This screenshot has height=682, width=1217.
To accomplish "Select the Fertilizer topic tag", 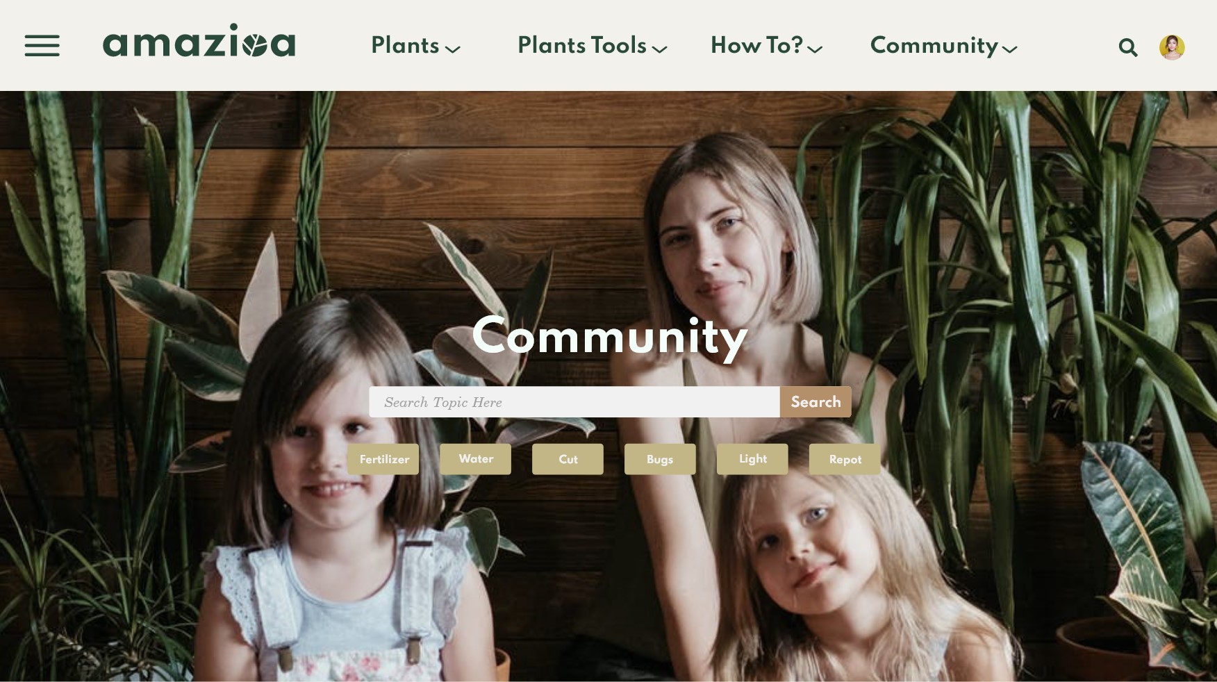I will [383, 459].
